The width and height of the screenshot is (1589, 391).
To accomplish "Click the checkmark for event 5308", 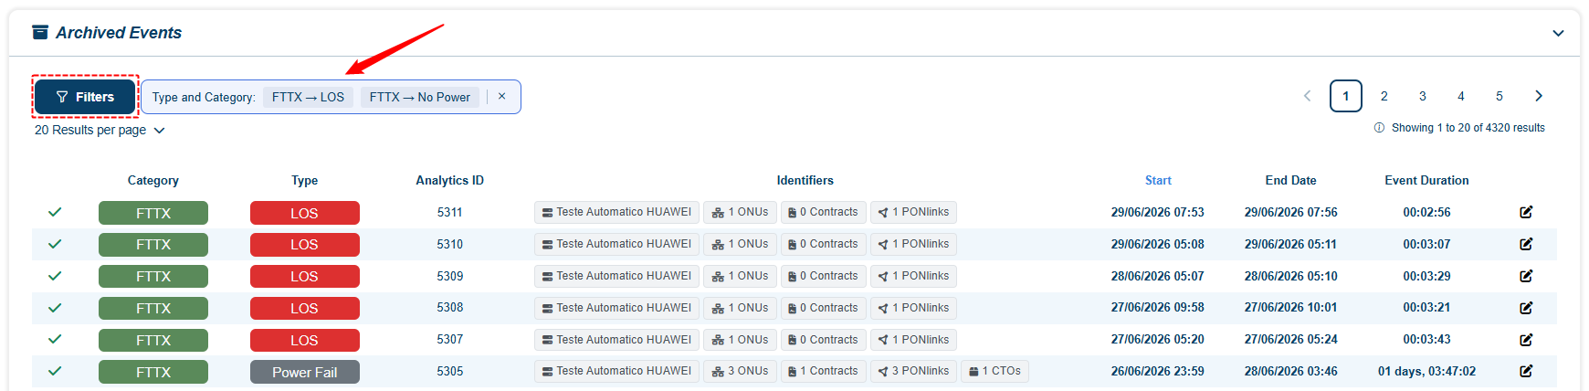I will point(55,308).
